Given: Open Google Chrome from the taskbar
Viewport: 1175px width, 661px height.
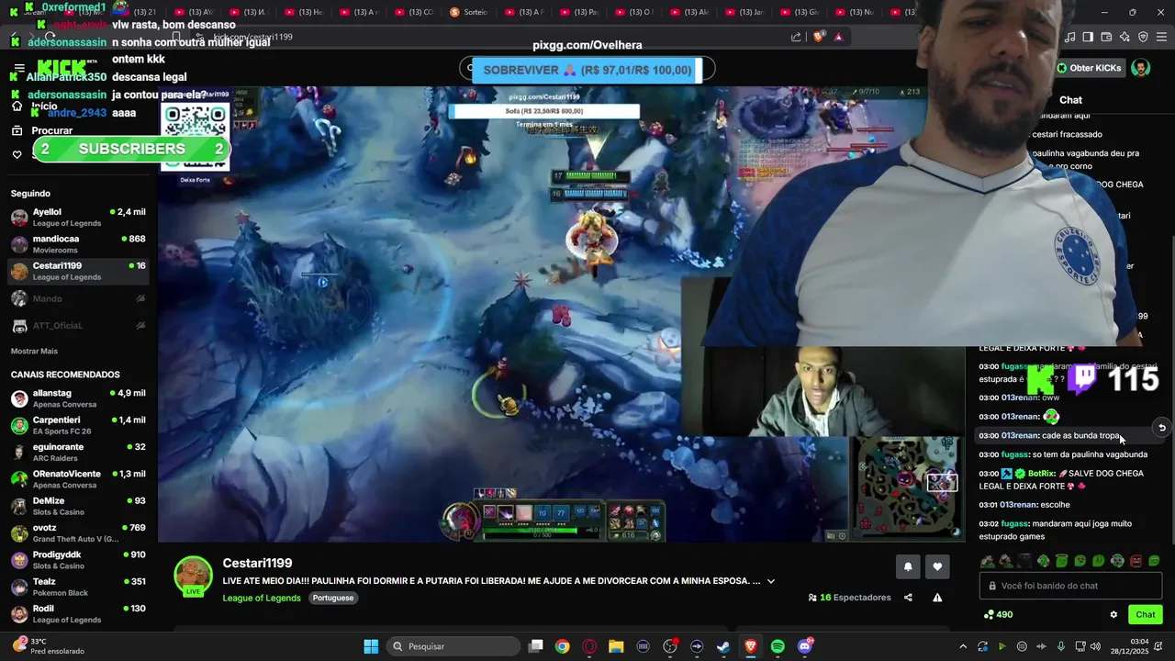Looking at the screenshot, I should tap(562, 646).
